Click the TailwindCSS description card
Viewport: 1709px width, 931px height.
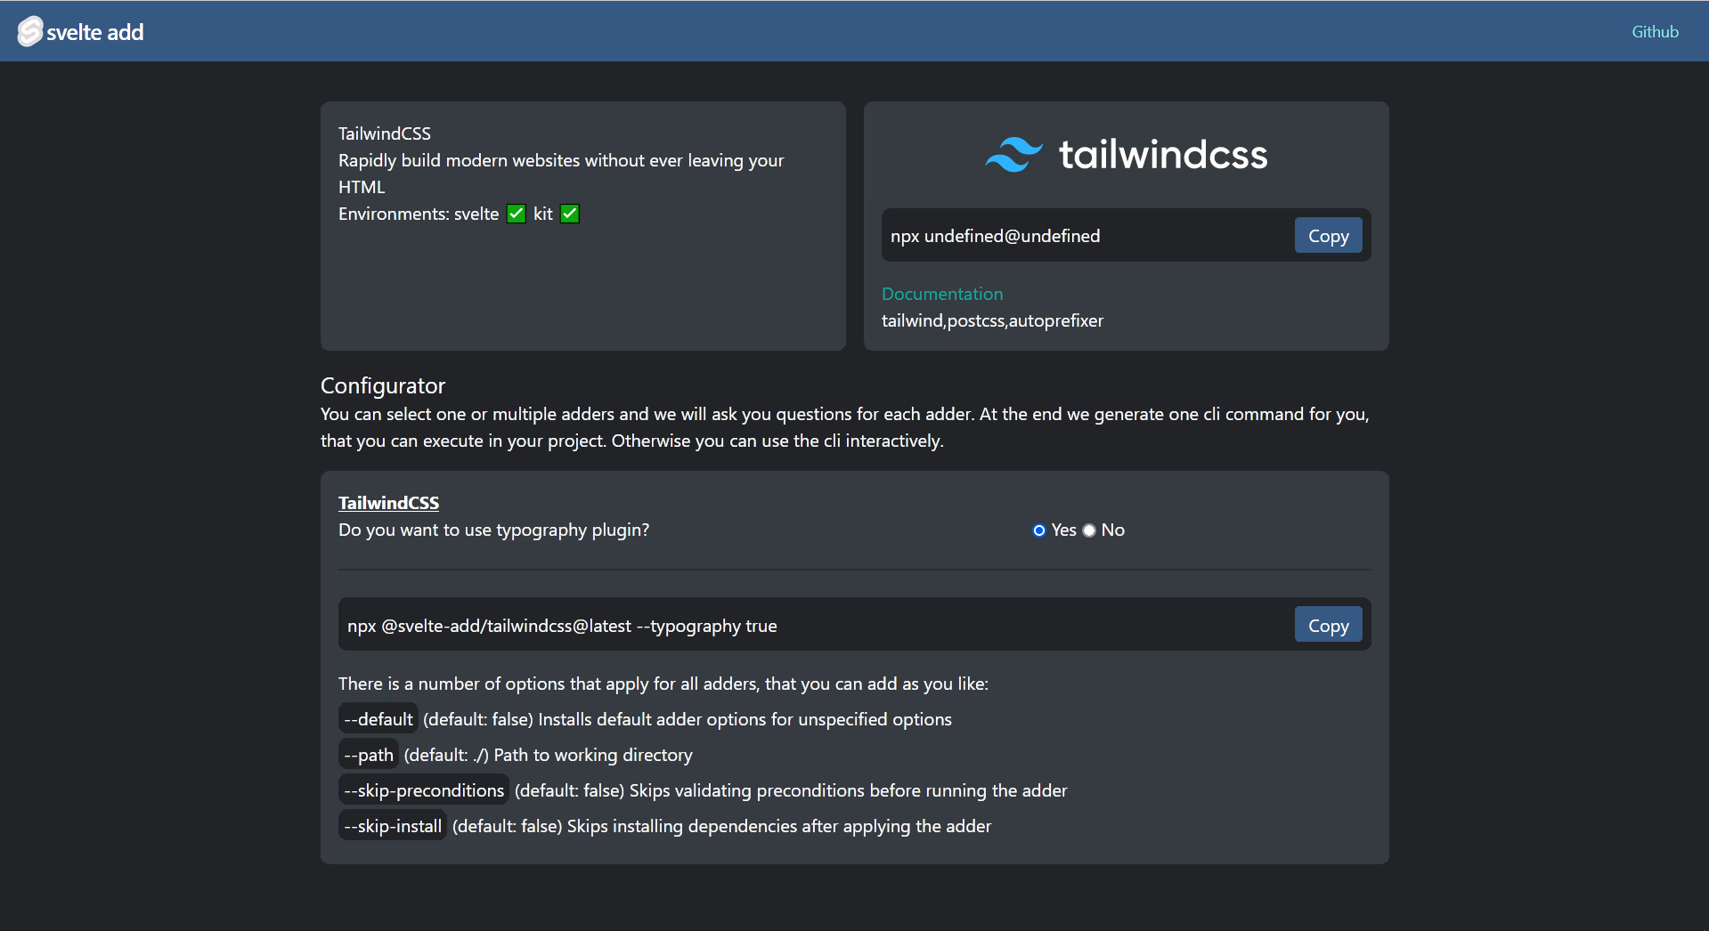tap(582, 225)
